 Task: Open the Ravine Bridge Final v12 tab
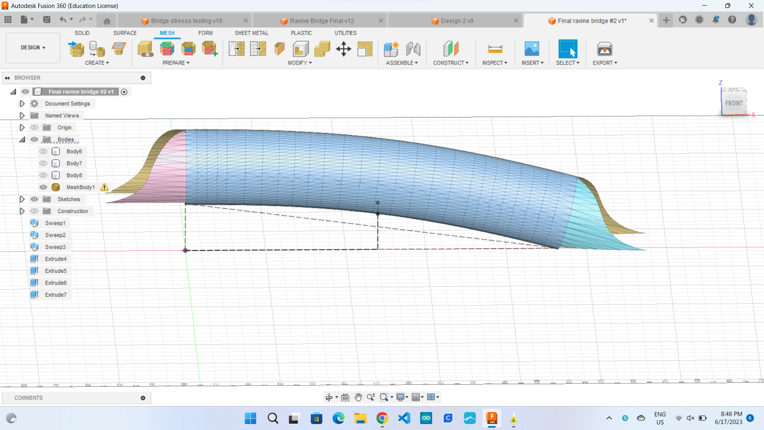point(322,21)
